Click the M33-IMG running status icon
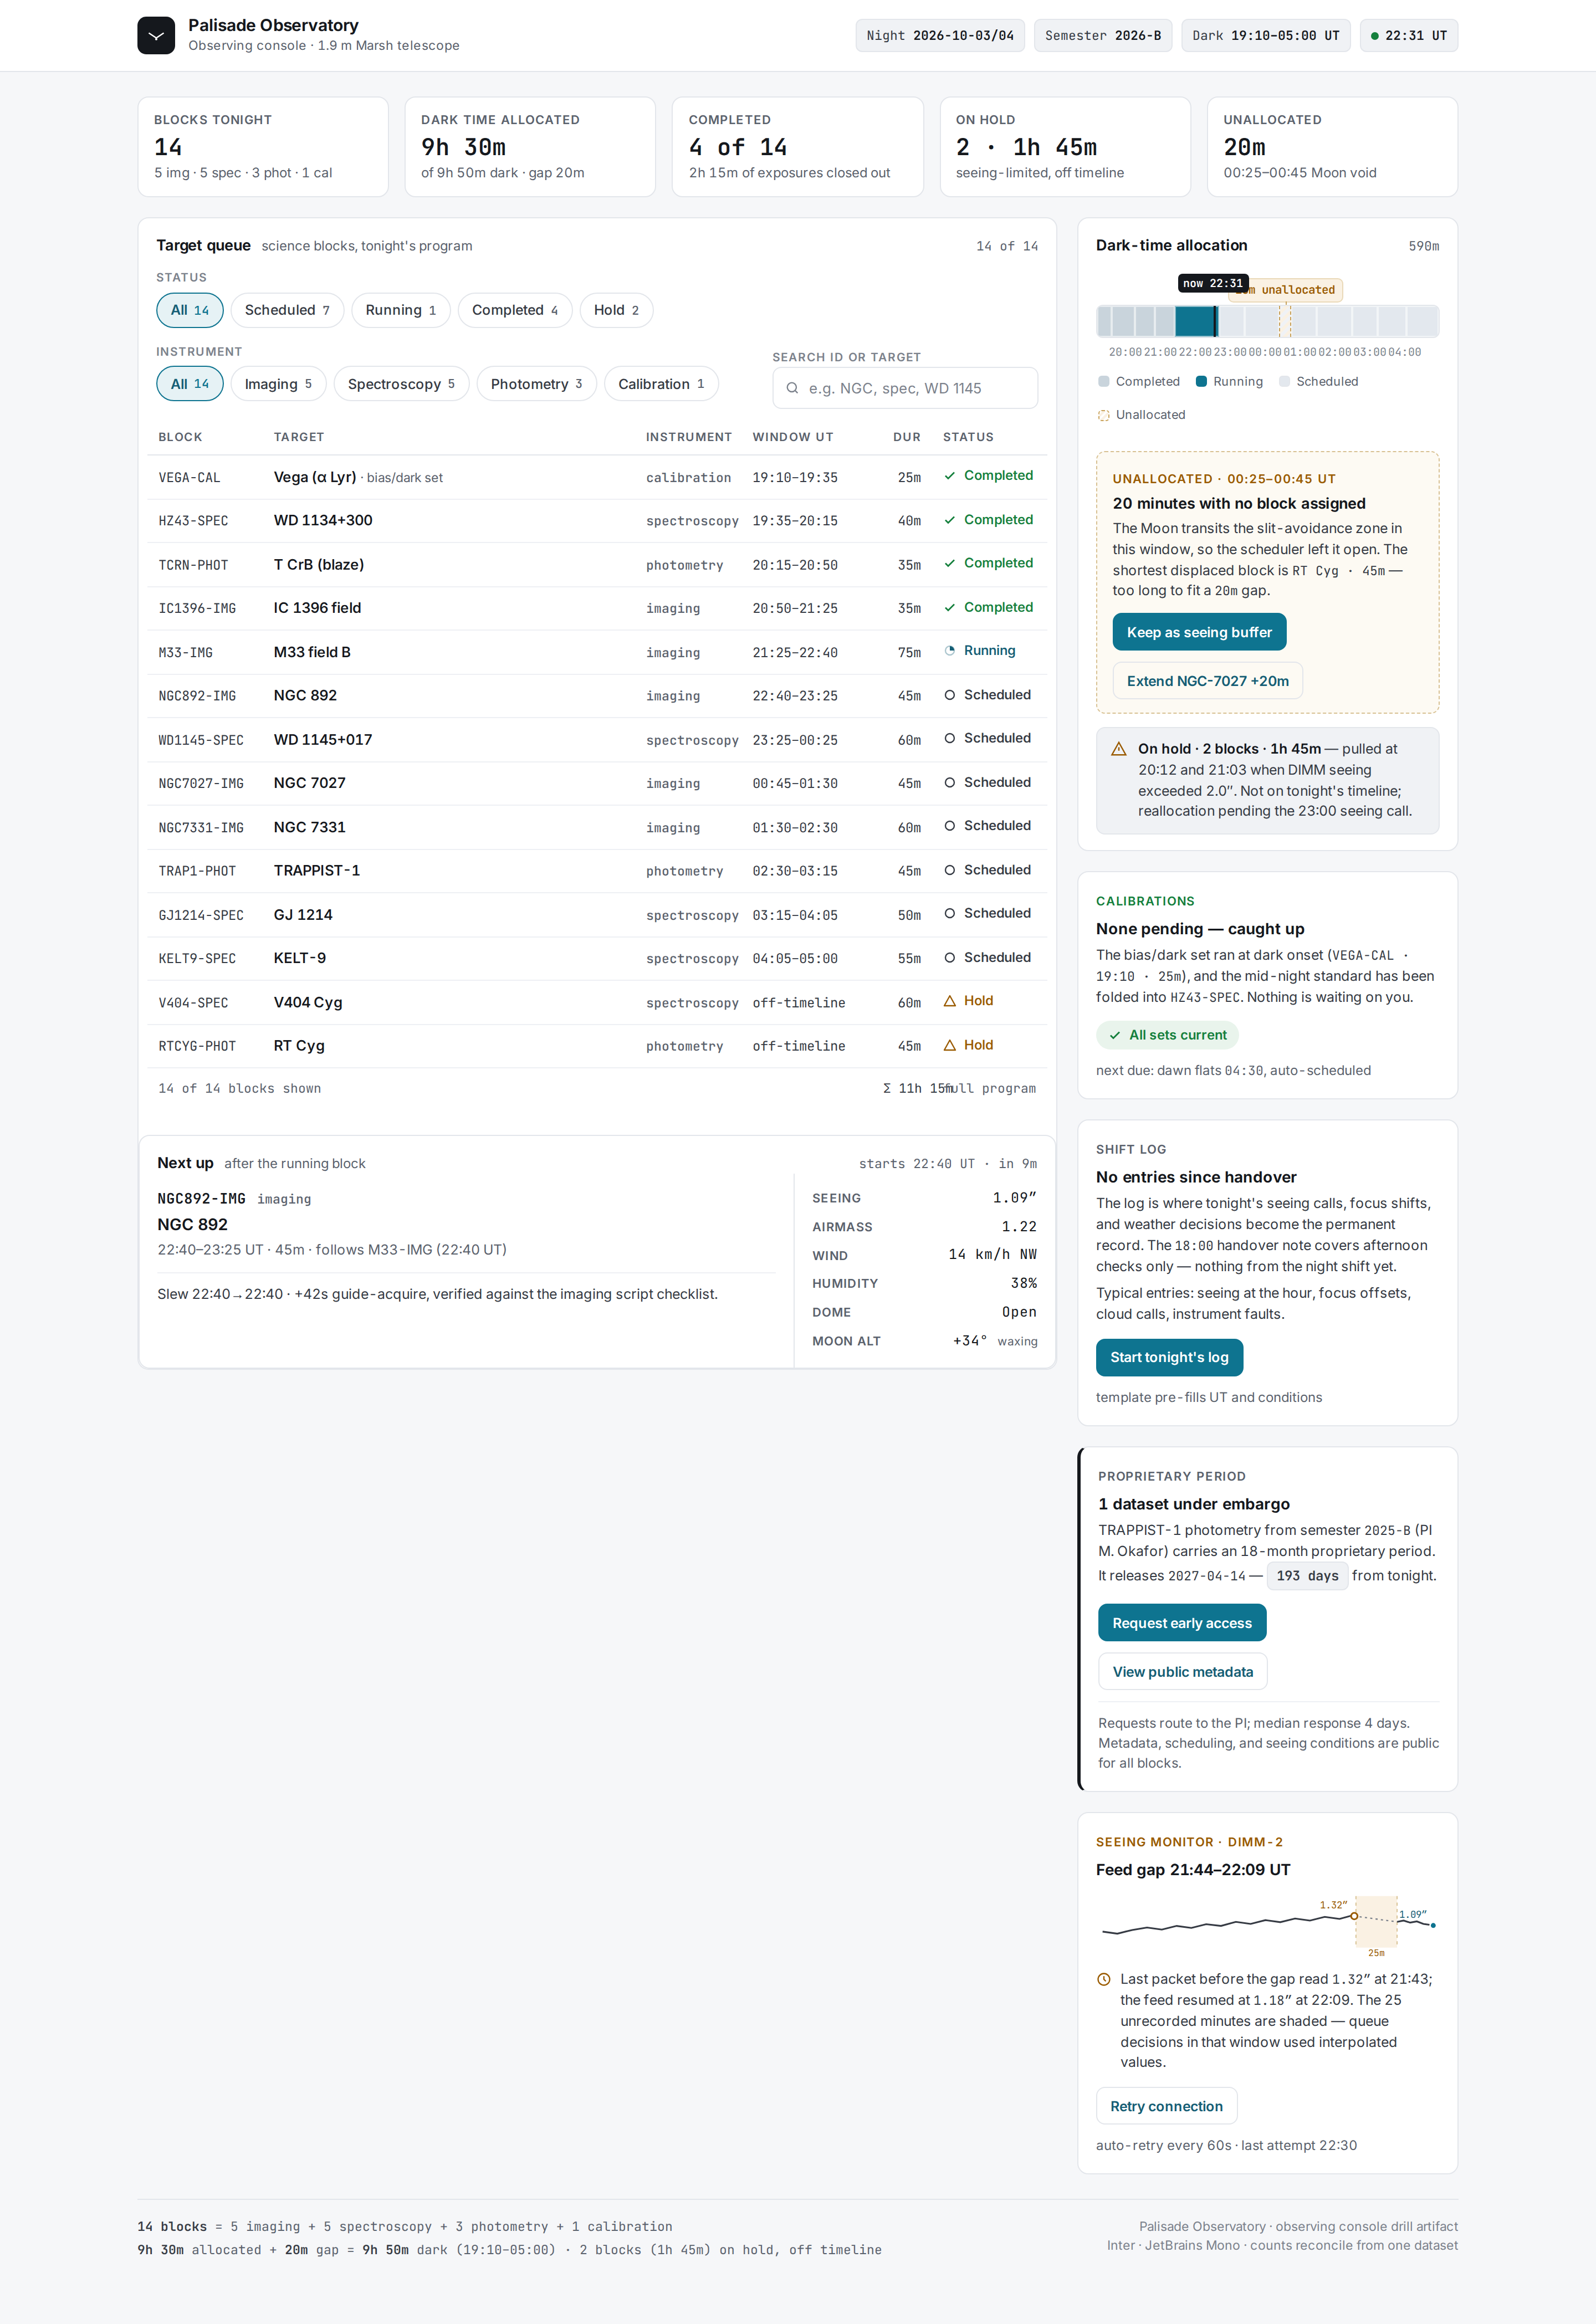Screen dimensions: 1596x2324 (949, 651)
